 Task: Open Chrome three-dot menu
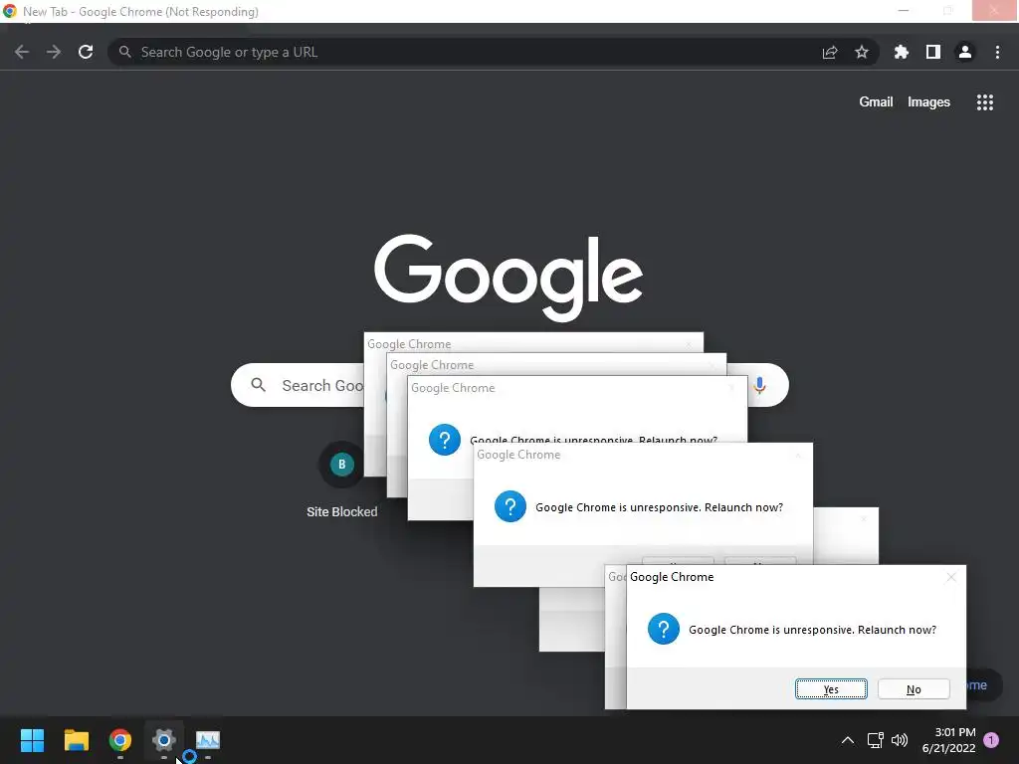(x=997, y=52)
